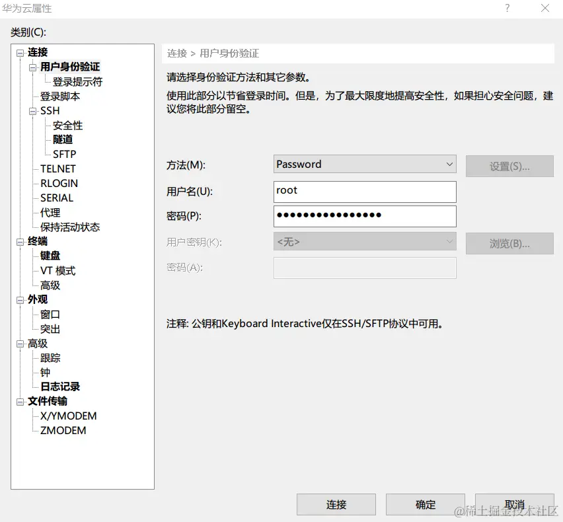This screenshot has height=522, width=563.
Task: Collapse the SSH tree branch
Action: pos(31,110)
